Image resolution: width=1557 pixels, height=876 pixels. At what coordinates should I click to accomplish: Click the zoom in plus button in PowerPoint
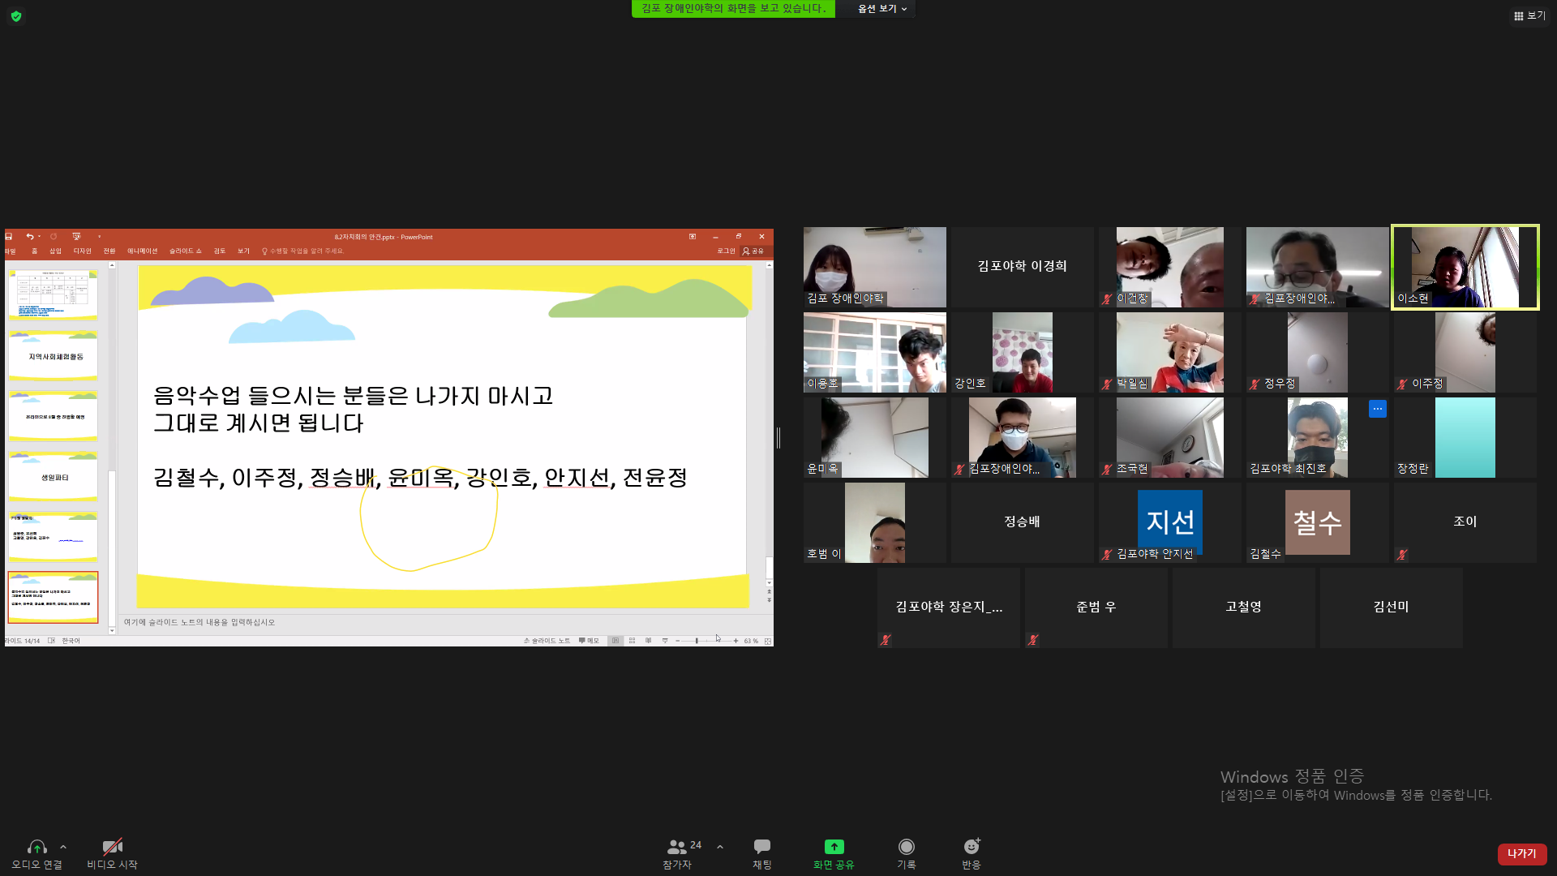(736, 641)
